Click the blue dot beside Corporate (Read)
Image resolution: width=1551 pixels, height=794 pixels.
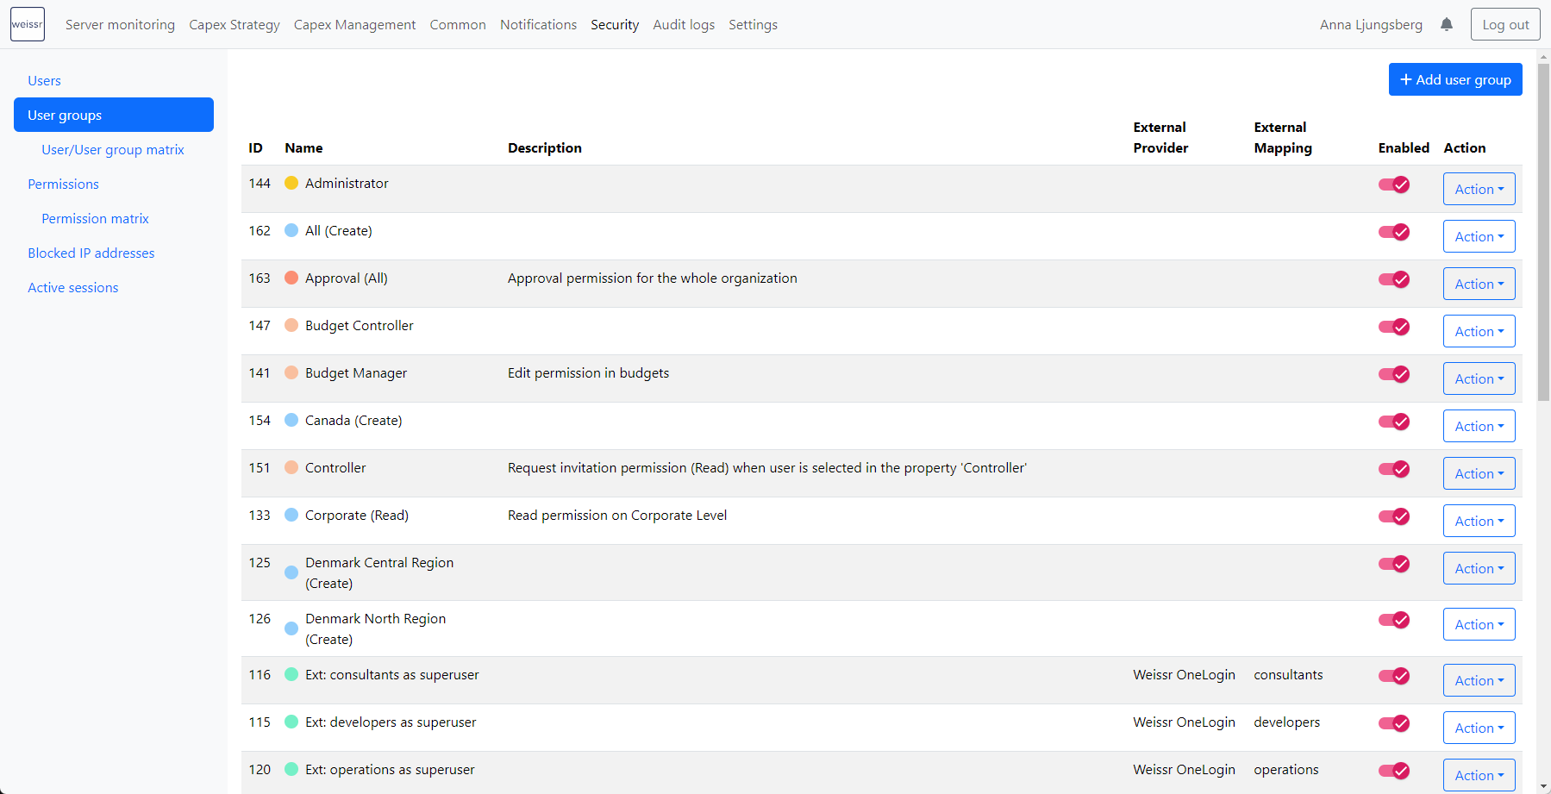tap(291, 515)
